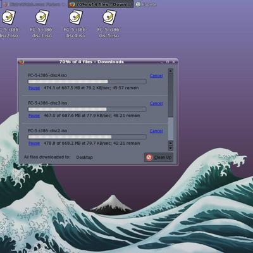Cancel the FC-5-i386-disc3.iso download
Viewport: 253px width, 253px height.
[156, 103]
